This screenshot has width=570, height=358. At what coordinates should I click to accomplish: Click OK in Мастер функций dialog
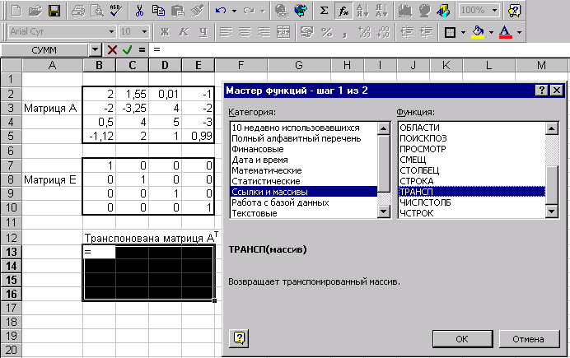tap(462, 339)
